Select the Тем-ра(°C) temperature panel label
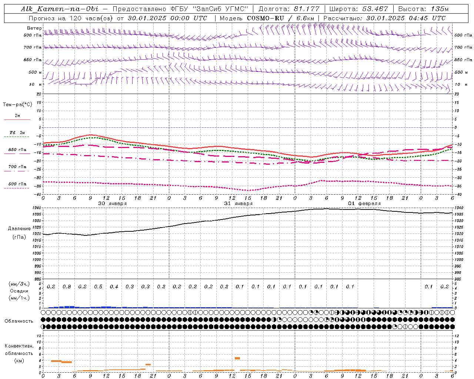Image resolution: width=474 pixels, height=379 pixels. click(17, 105)
